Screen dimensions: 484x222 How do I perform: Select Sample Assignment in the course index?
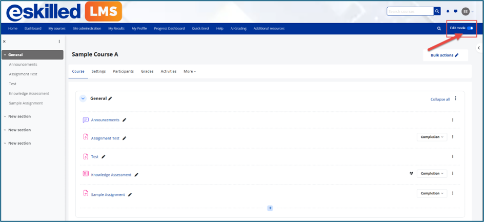(26, 103)
